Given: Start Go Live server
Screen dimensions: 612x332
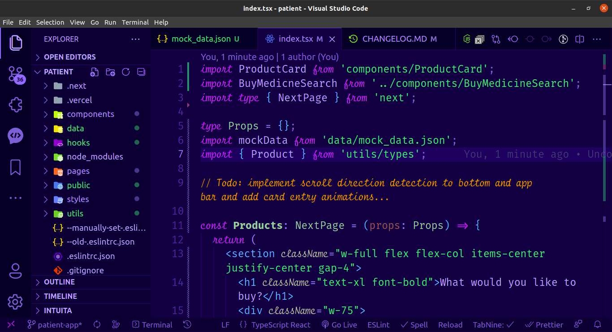Looking at the screenshot, I should click(x=339, y=325).
